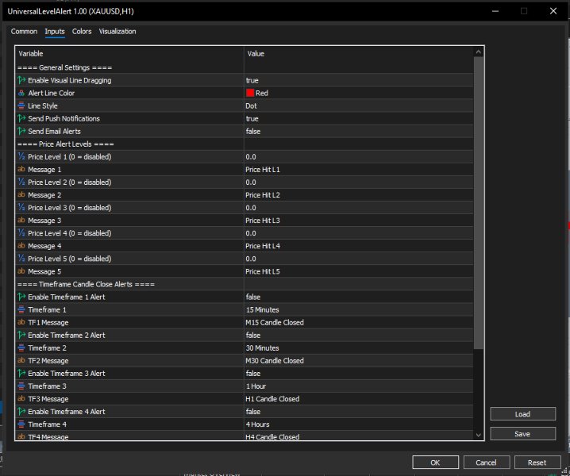Click the number icon beside Price Level 5
Image resolution: width=570 pixels, height=476 pixels.
pyautogui.click(x=21, y=259)
